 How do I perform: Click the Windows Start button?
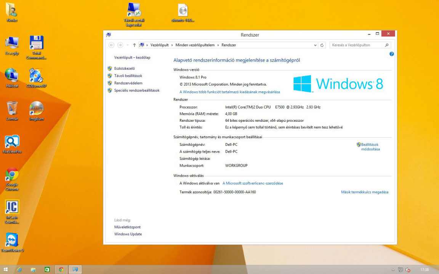coord(6,269)
